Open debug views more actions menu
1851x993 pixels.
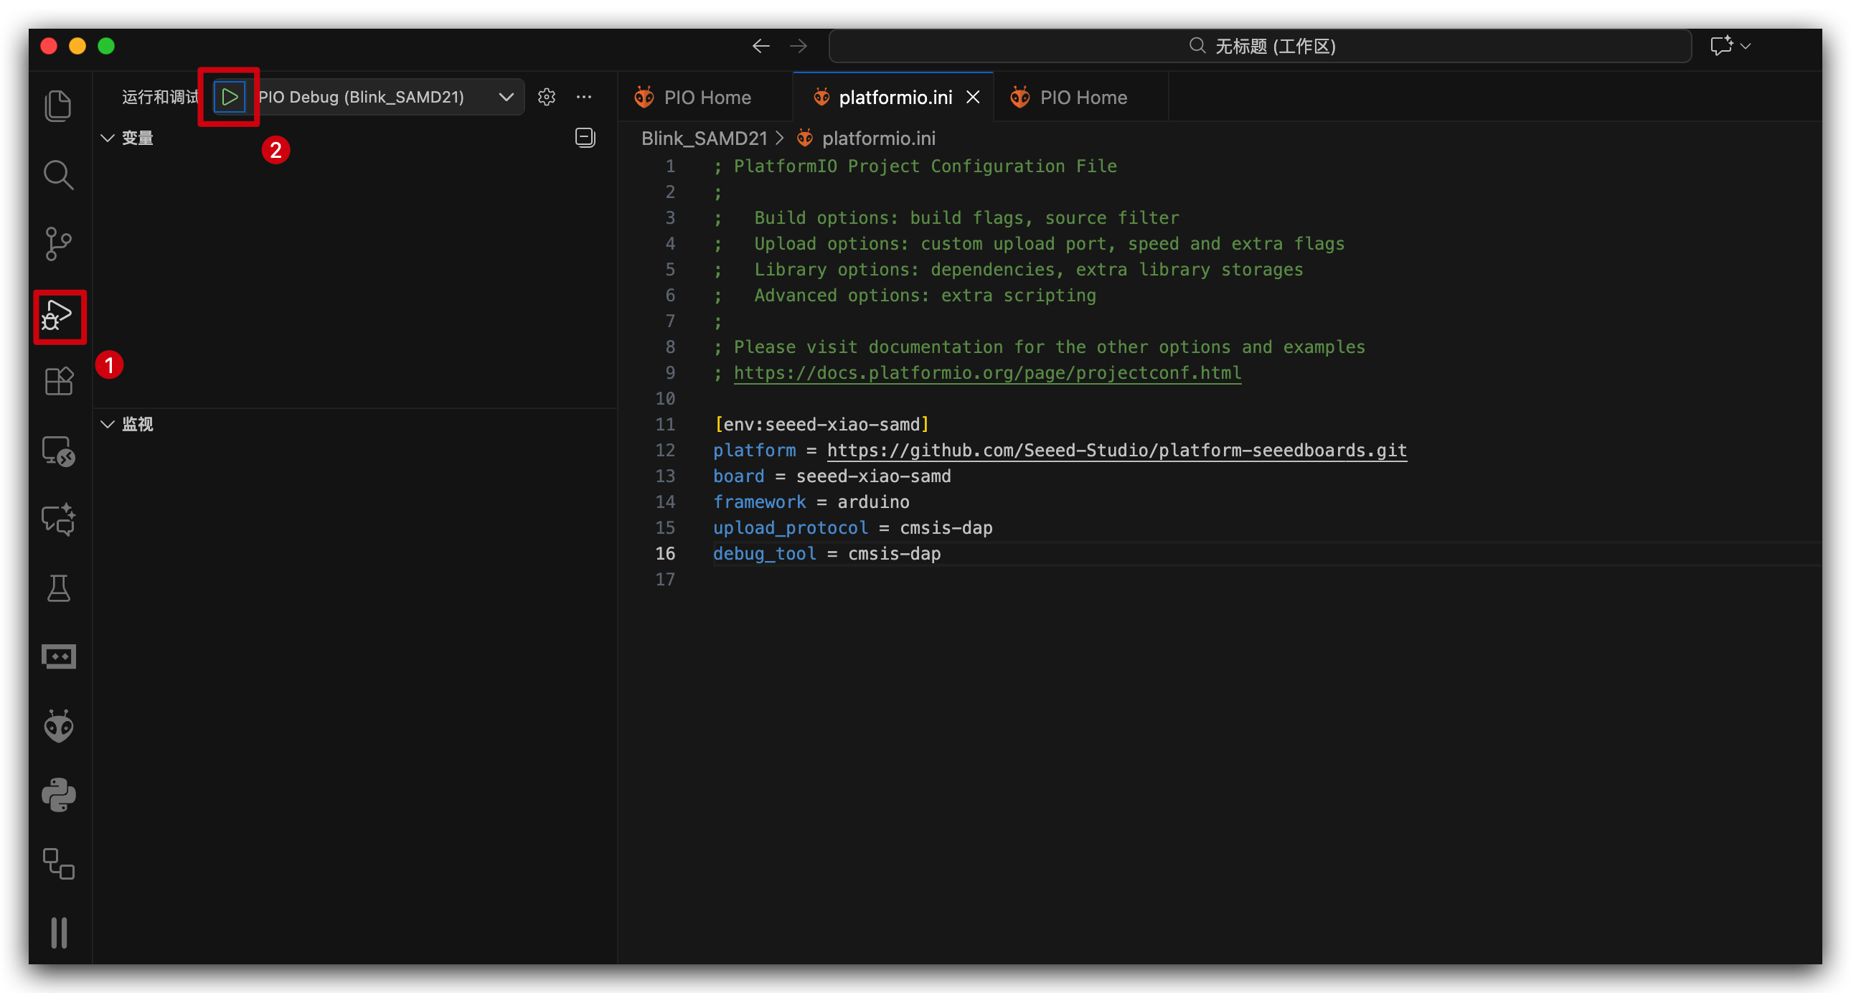tap(584, 97)
